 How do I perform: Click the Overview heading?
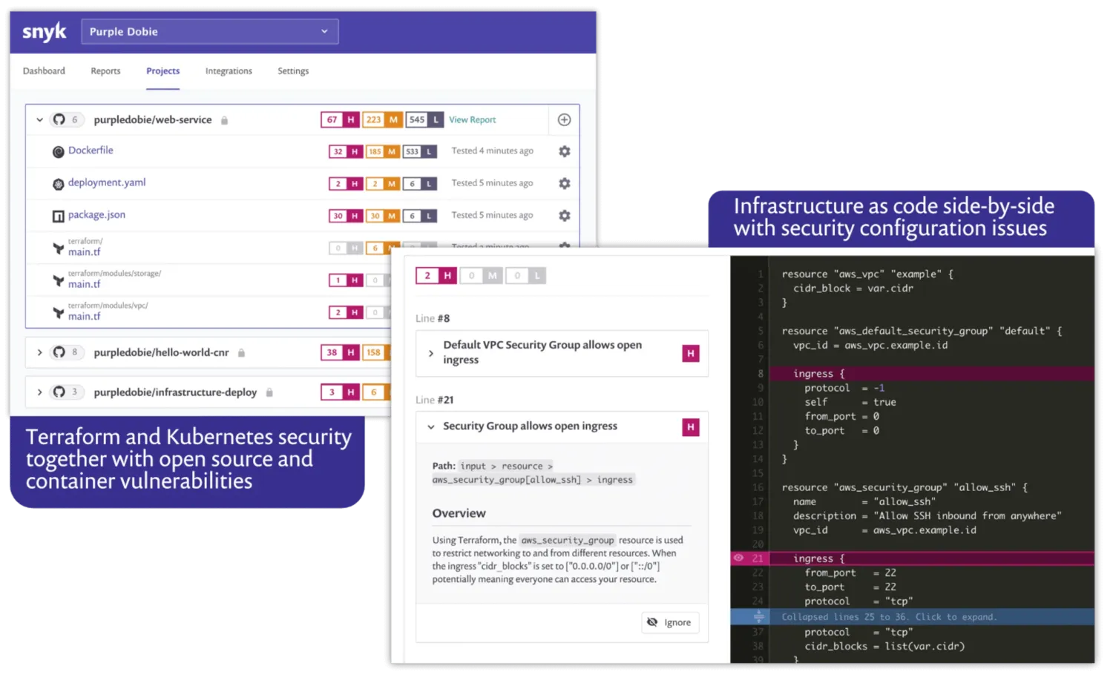tap(459, 513)
